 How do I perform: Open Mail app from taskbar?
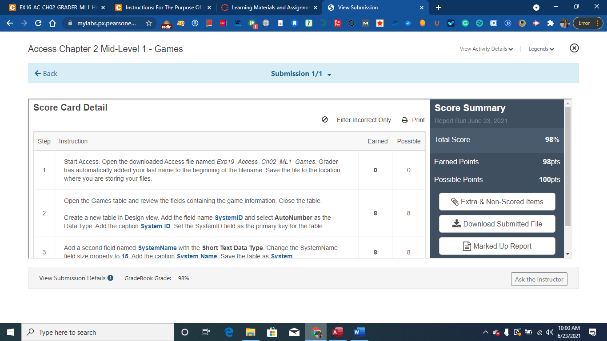(x=294, y=332)
